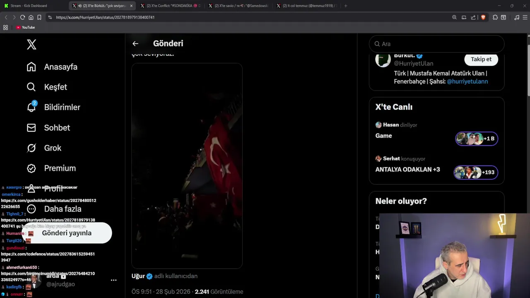Viewport: 530px width, 298px height.
Task: Open the X logo home icon
Action: [x=31, y=44]
